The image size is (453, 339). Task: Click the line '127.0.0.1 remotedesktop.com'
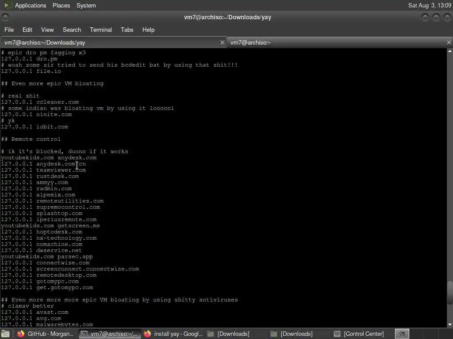click(x=49, y=275)
